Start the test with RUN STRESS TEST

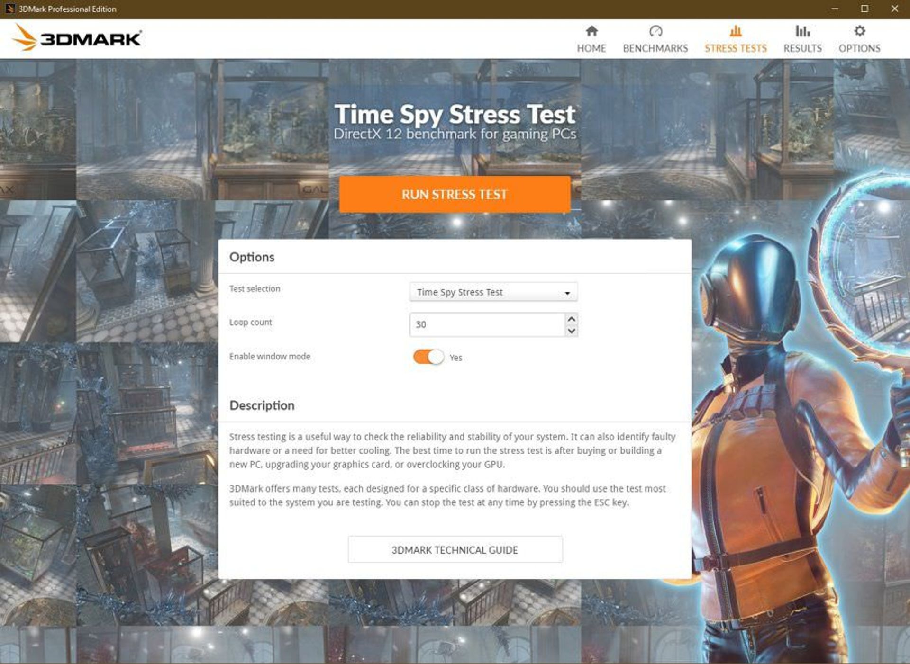tap(455, 194)
